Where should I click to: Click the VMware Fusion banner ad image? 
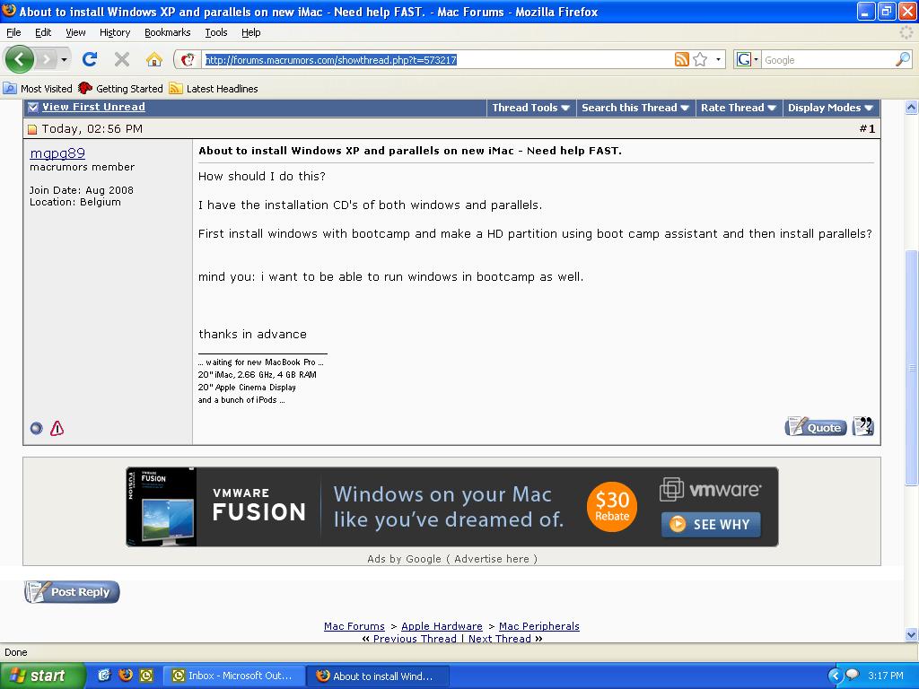point(452,507)
